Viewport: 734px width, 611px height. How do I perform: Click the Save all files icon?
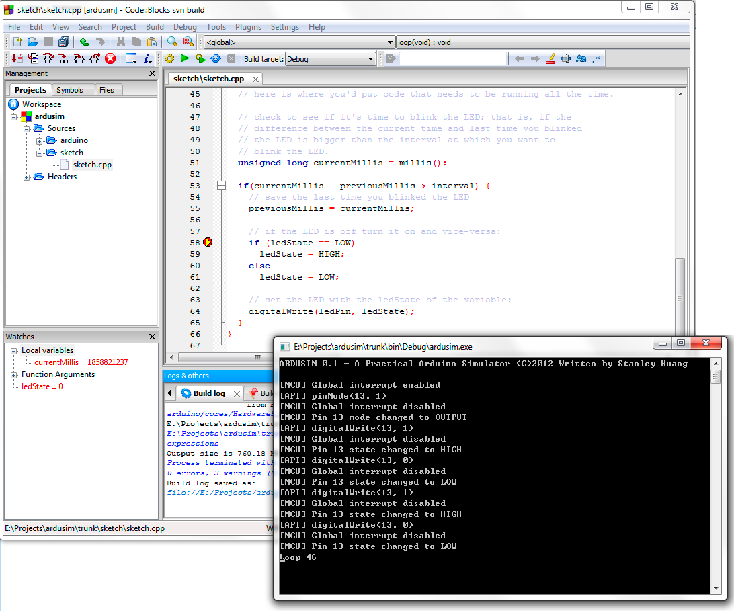(63, 42)
